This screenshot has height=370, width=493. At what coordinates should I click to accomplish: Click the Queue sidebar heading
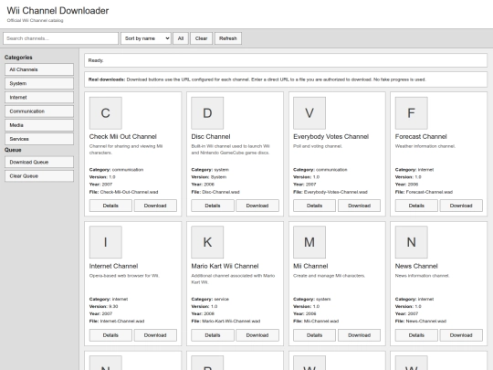coord(13,150)
